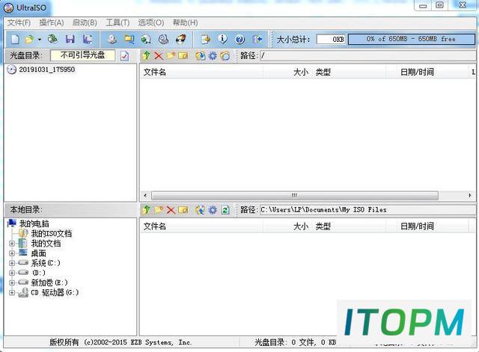Select 新加卷(E:) drive in local tree
479x352 pixels.
(49, 282)
